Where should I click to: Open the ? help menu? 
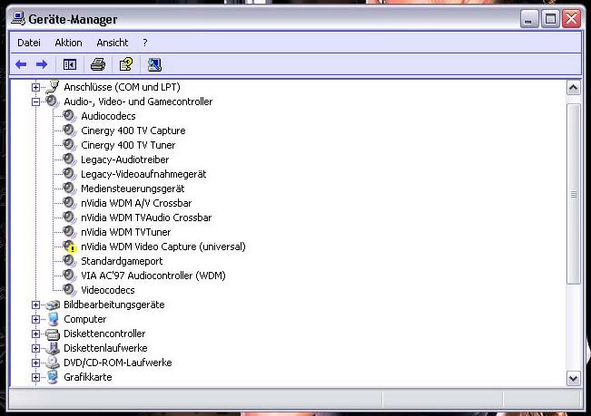(x=145, y=43)
